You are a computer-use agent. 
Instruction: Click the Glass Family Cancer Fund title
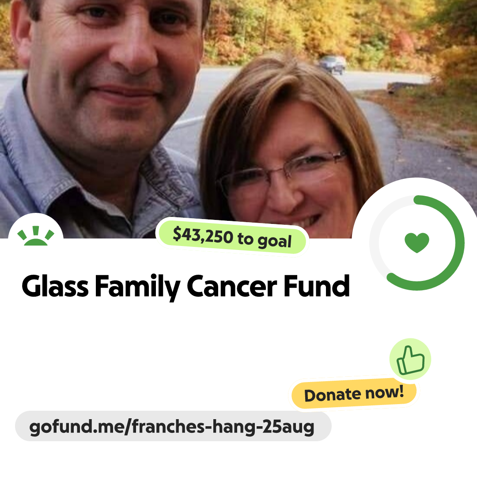click(x=185, y=287)
